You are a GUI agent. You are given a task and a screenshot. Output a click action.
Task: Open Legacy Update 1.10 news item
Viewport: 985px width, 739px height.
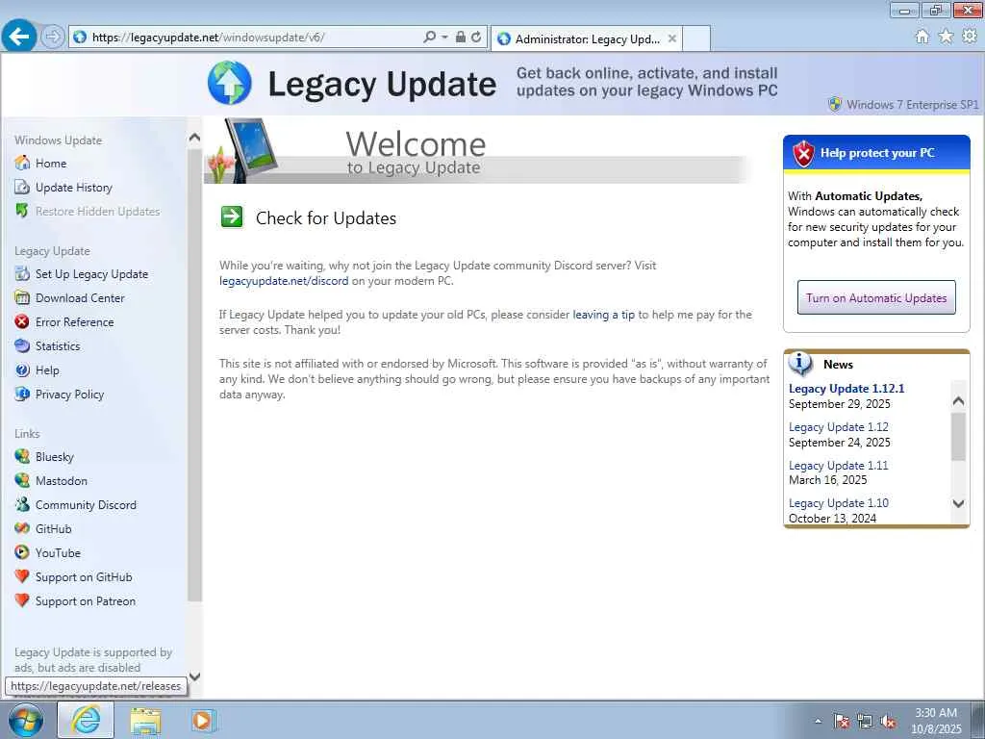point(839,502)
